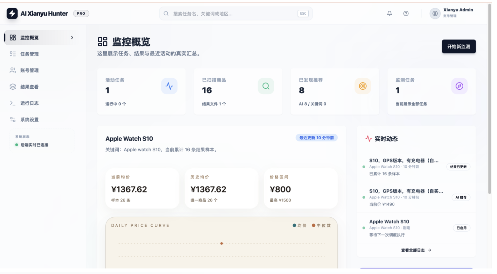Screen dimensions: 497x274
Task: Expand the 监控概览 sidebar chevron
Action: pyautogui.click(x=72, y=38)
